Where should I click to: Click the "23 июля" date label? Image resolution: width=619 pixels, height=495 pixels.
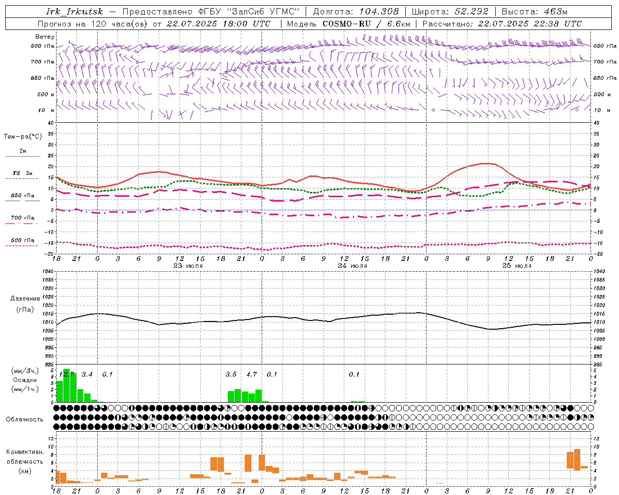(188, 266)
